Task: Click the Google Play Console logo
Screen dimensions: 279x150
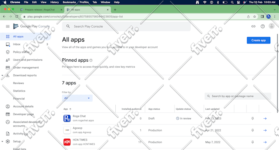Action: (32, 26)
